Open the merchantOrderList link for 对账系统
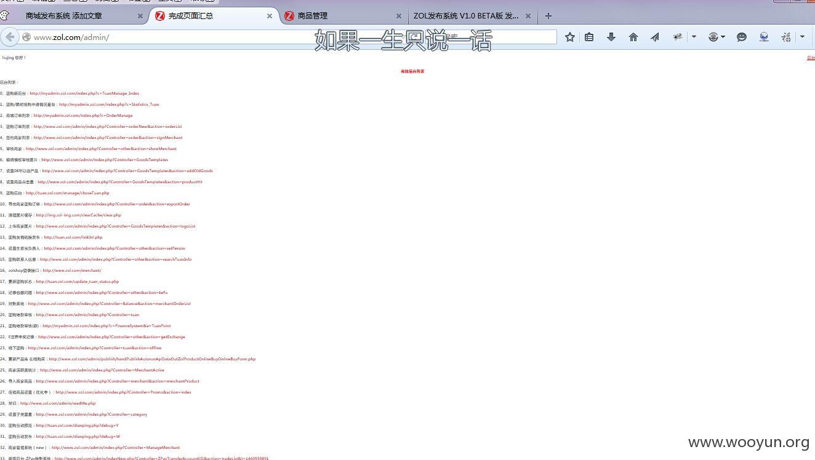This screenshot has height=460, width=815. (x=109, y=304)
